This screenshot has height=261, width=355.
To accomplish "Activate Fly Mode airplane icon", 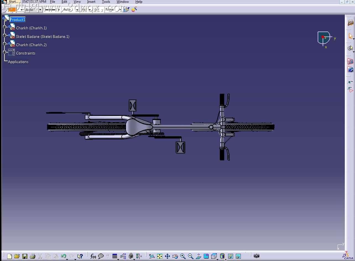I will 152,256.
